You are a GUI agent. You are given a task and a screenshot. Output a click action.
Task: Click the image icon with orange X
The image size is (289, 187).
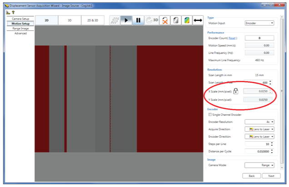point(165,20)
